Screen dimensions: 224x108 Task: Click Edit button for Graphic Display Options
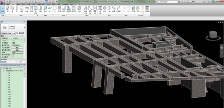[17, 50]
